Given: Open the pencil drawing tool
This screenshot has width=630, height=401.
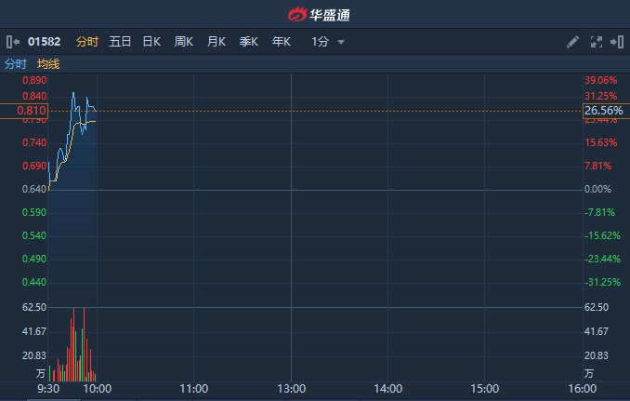Looking at the screenshot, I should 572,42.
